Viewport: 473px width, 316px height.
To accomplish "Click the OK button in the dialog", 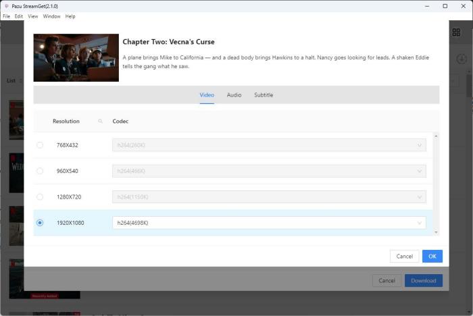I will click(x=432, y=257).
